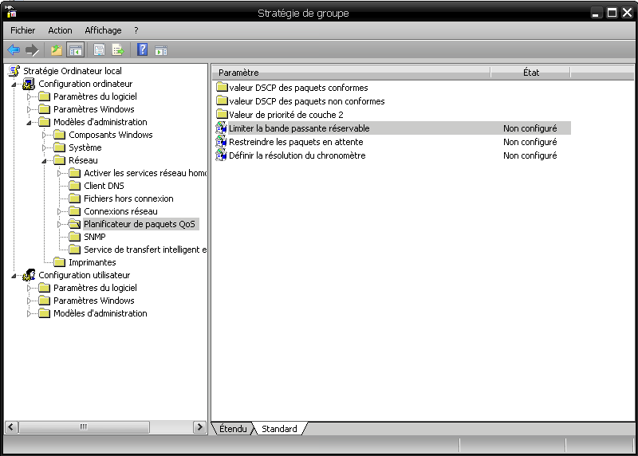Click the Fichiers hors connexion folder icon
Screen dimensions: 638x456
tap(74, 199)
